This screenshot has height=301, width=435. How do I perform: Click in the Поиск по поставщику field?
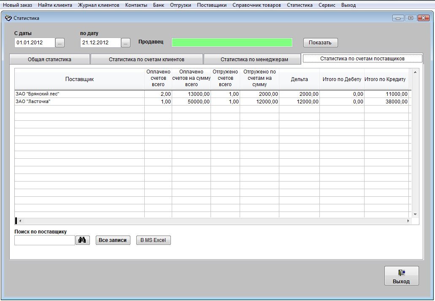(44, 240)
